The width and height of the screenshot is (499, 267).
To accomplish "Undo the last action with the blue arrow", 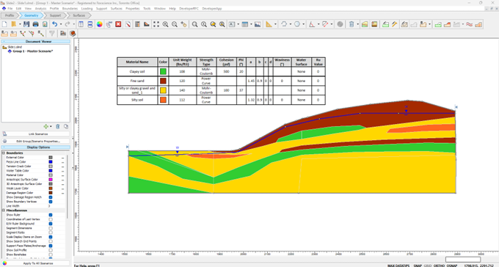I will (55, 24).
